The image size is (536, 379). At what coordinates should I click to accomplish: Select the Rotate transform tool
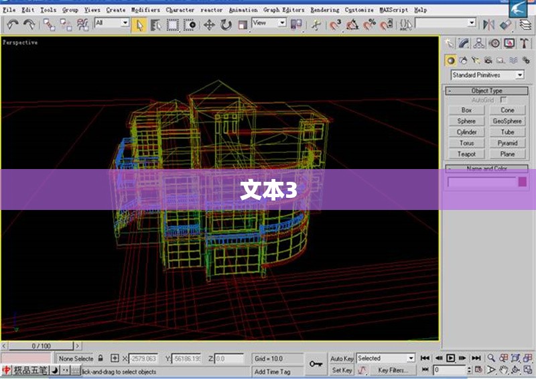pyautogui.click(x=226, y=25)
